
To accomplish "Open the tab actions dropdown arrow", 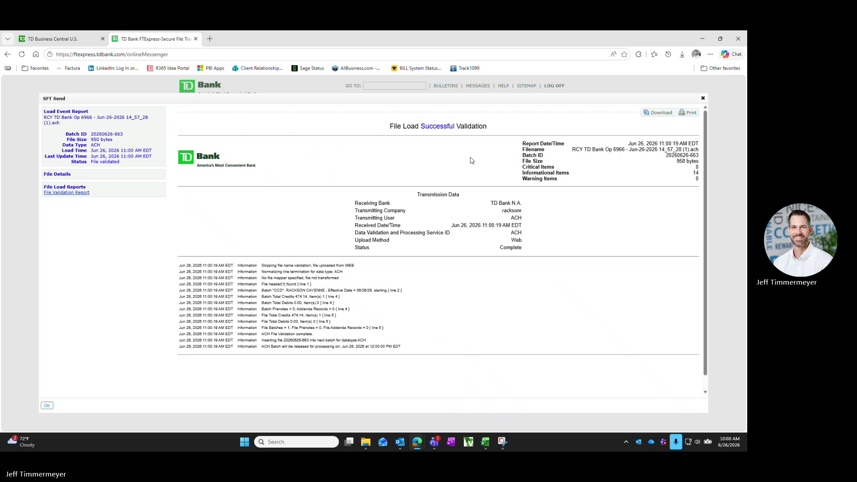I will tap(8, 39).
